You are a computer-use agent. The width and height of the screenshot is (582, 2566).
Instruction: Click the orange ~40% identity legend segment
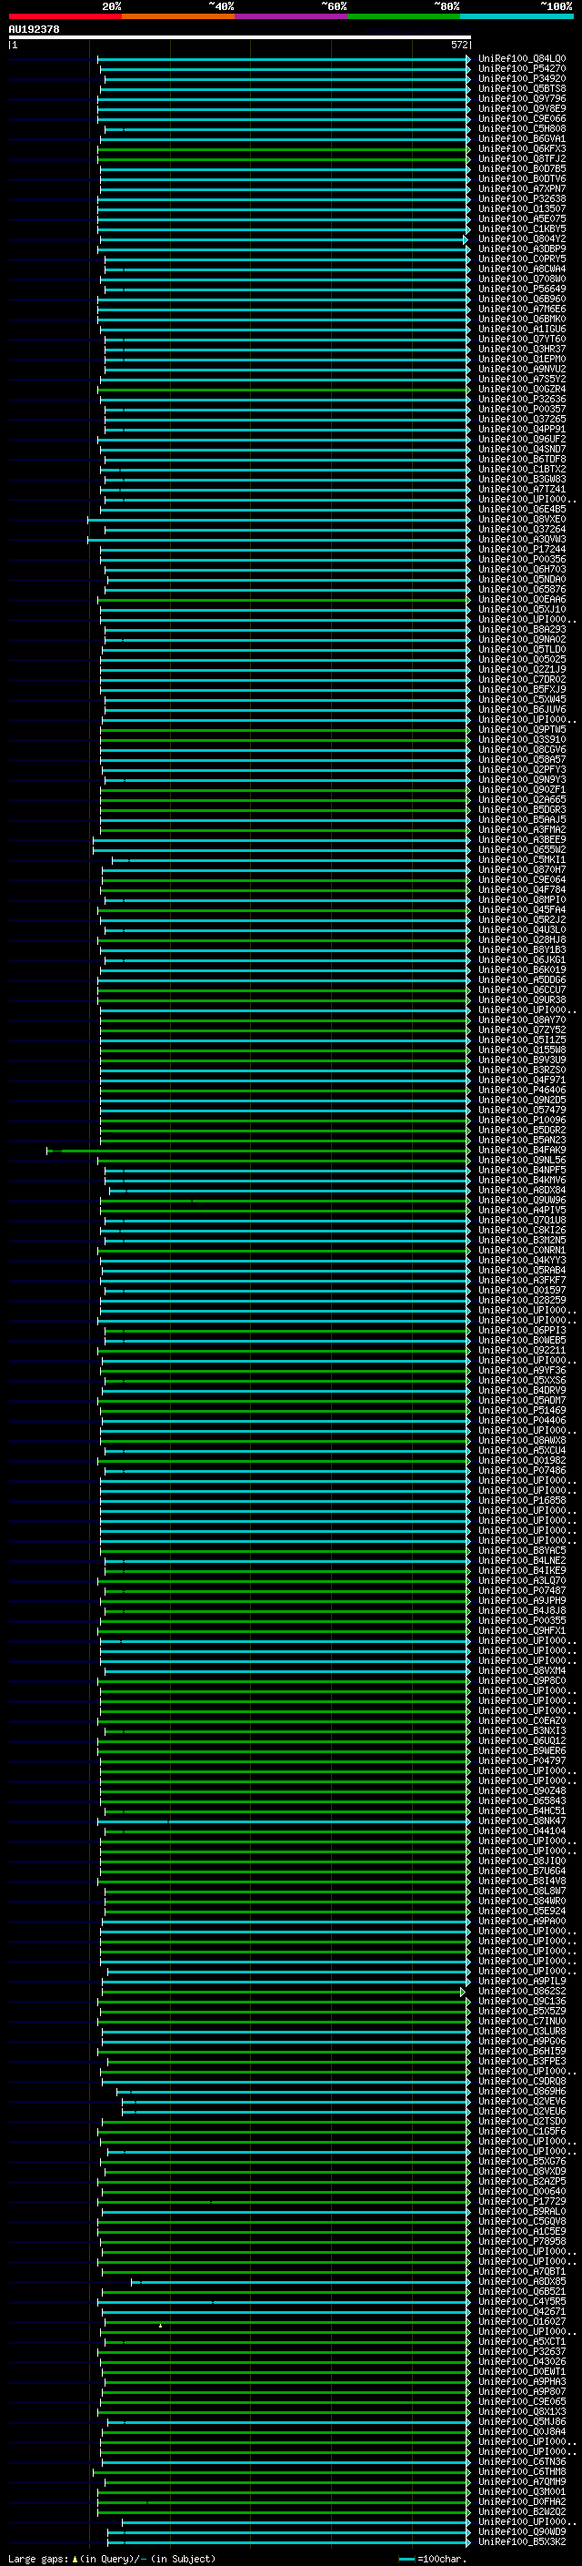click(x=178, y=16)
